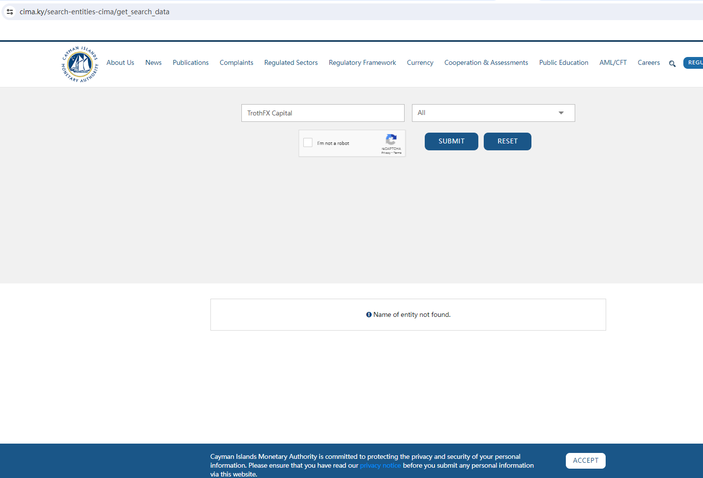Image resolution: width=703 pixels, height=478 pixels.
Task: Click the site info icon in address bar
Action: (x=10, y=12)
